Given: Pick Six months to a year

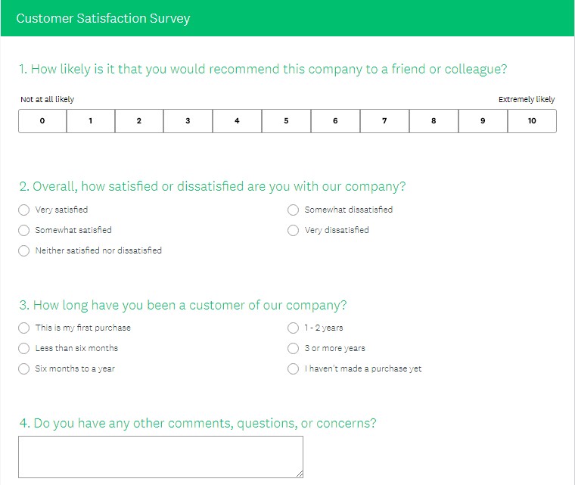Looking at the screenshot, I should (x=24, y=368).
